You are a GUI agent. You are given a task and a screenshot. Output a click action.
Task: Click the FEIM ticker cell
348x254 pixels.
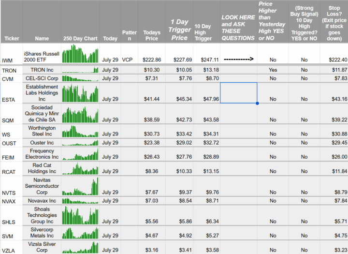tap(11, 154)
